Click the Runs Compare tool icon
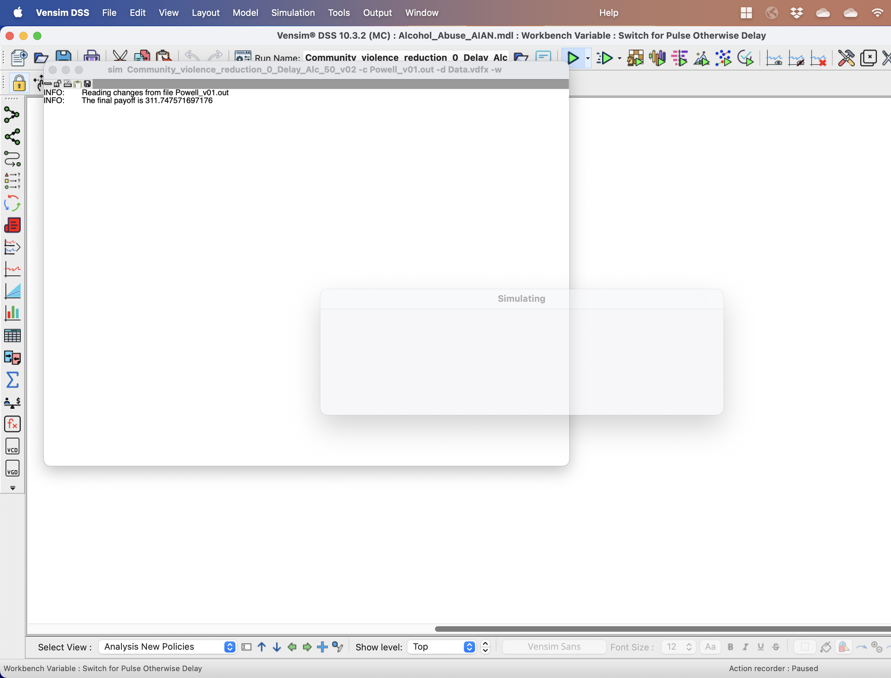 (12, 358)
